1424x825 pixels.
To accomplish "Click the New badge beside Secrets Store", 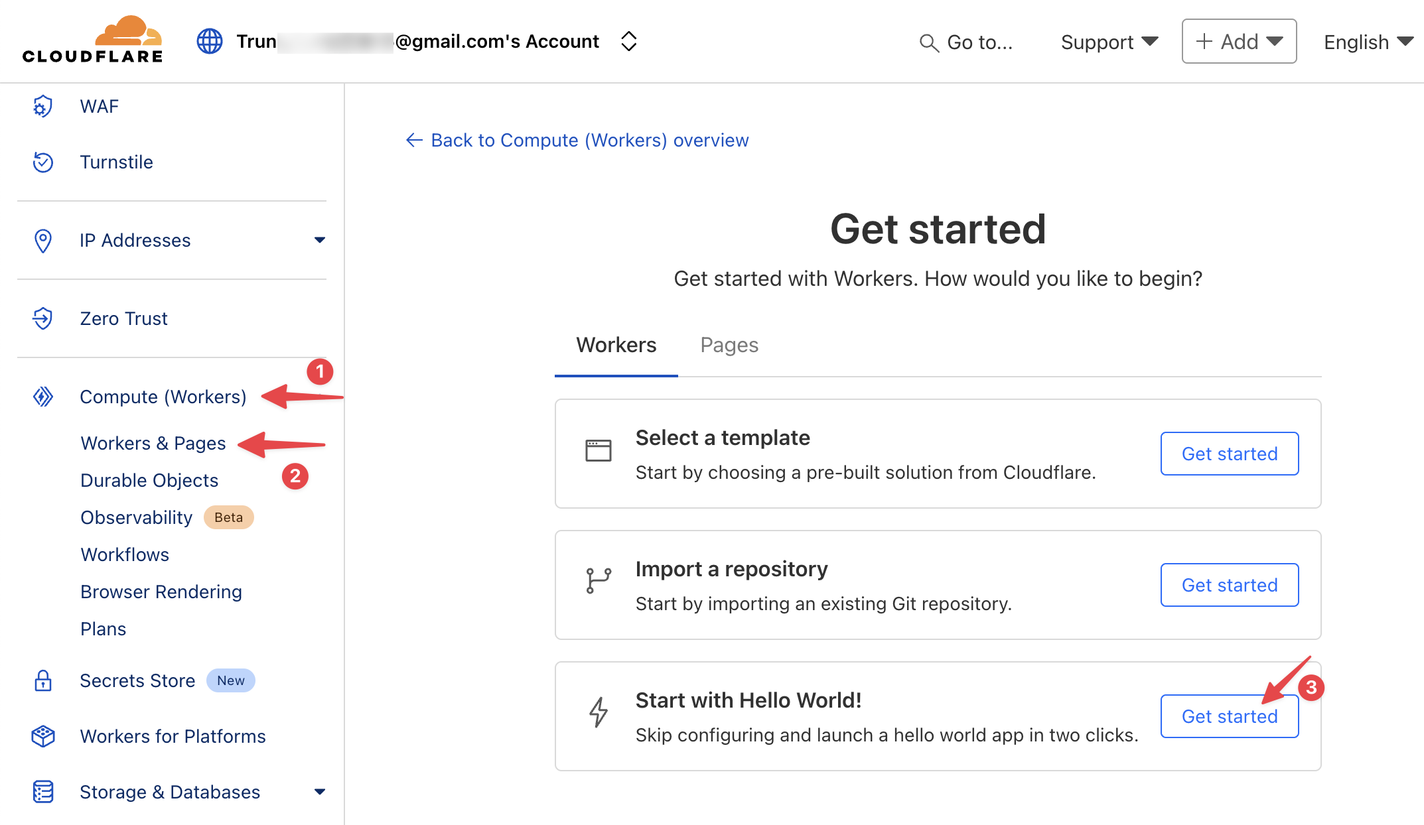I will coord(230,680).
